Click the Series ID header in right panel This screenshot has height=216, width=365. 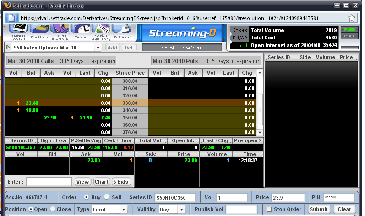(279, 57)
